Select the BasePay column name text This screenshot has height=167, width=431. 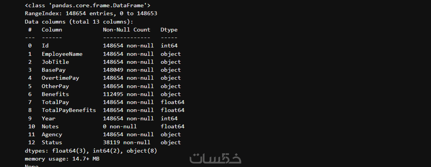point(54,70)
